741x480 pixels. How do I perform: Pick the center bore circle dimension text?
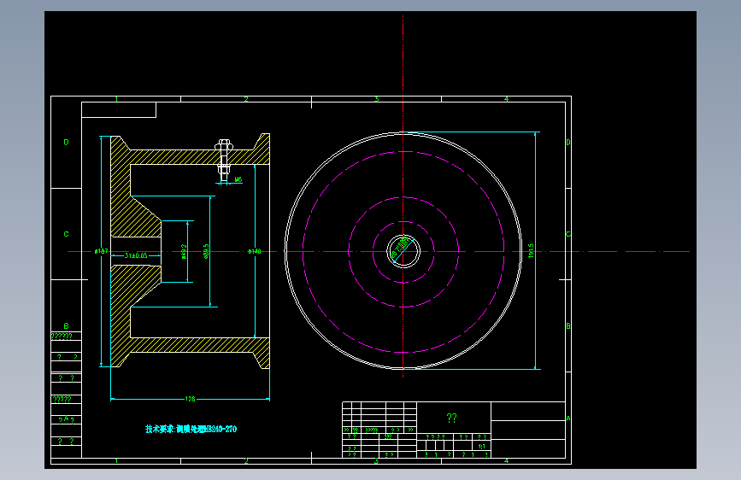[401, 248]
